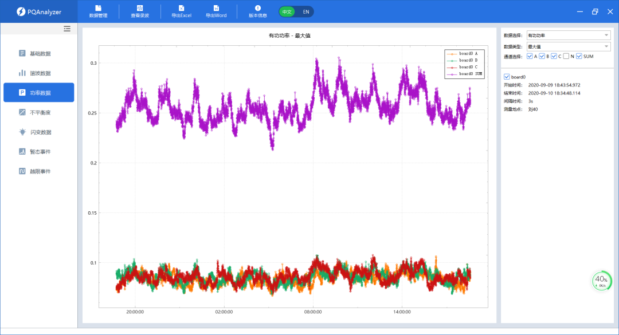
Task: Minimize the PQAnalyzer window
Action: [x=580, y=12]
